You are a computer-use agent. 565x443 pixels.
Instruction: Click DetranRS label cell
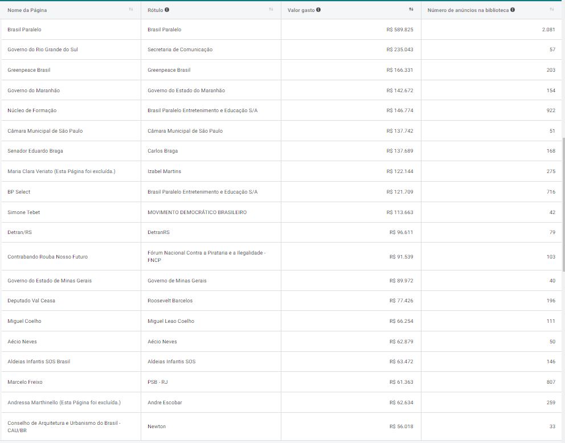coord(158,232)
